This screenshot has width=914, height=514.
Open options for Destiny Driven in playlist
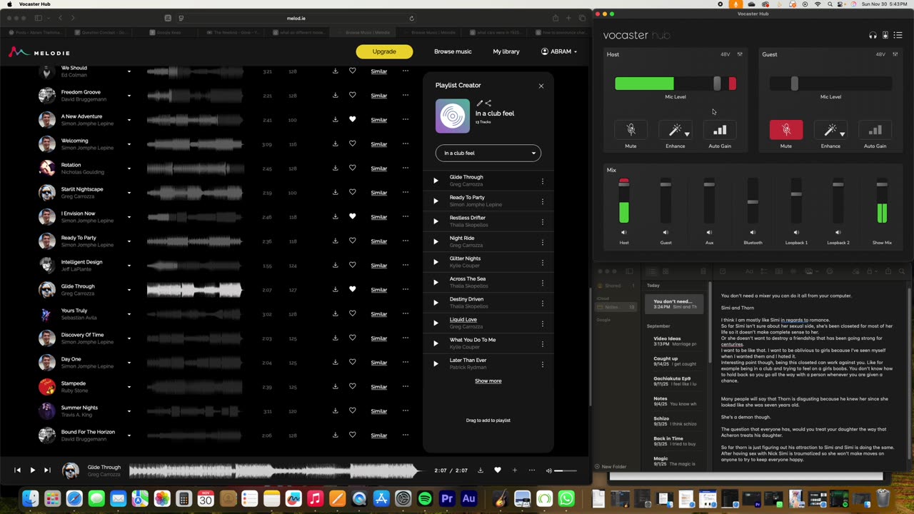(542, 303)
